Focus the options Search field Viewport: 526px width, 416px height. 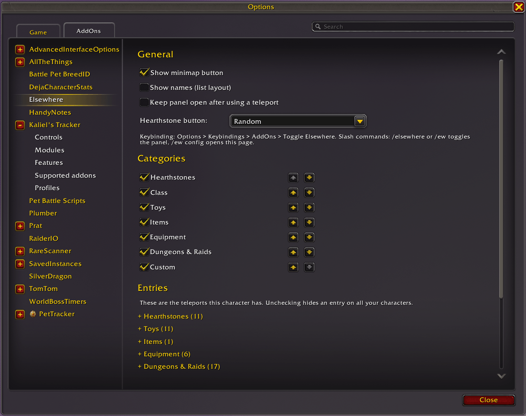point(413,26)
